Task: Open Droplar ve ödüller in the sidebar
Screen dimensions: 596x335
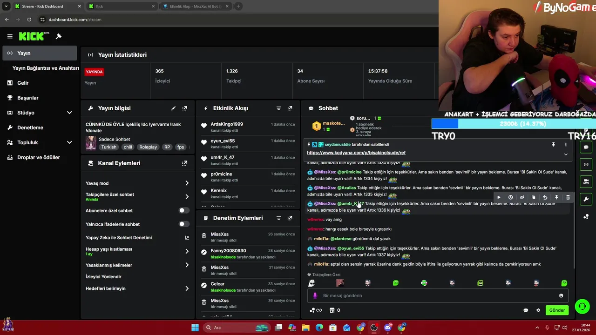Action: coord(40,157)
